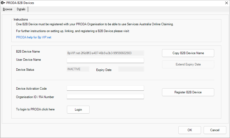Click the empty Expiry Date field
Screen dimensions: 230x138
[x=131, y=69]
